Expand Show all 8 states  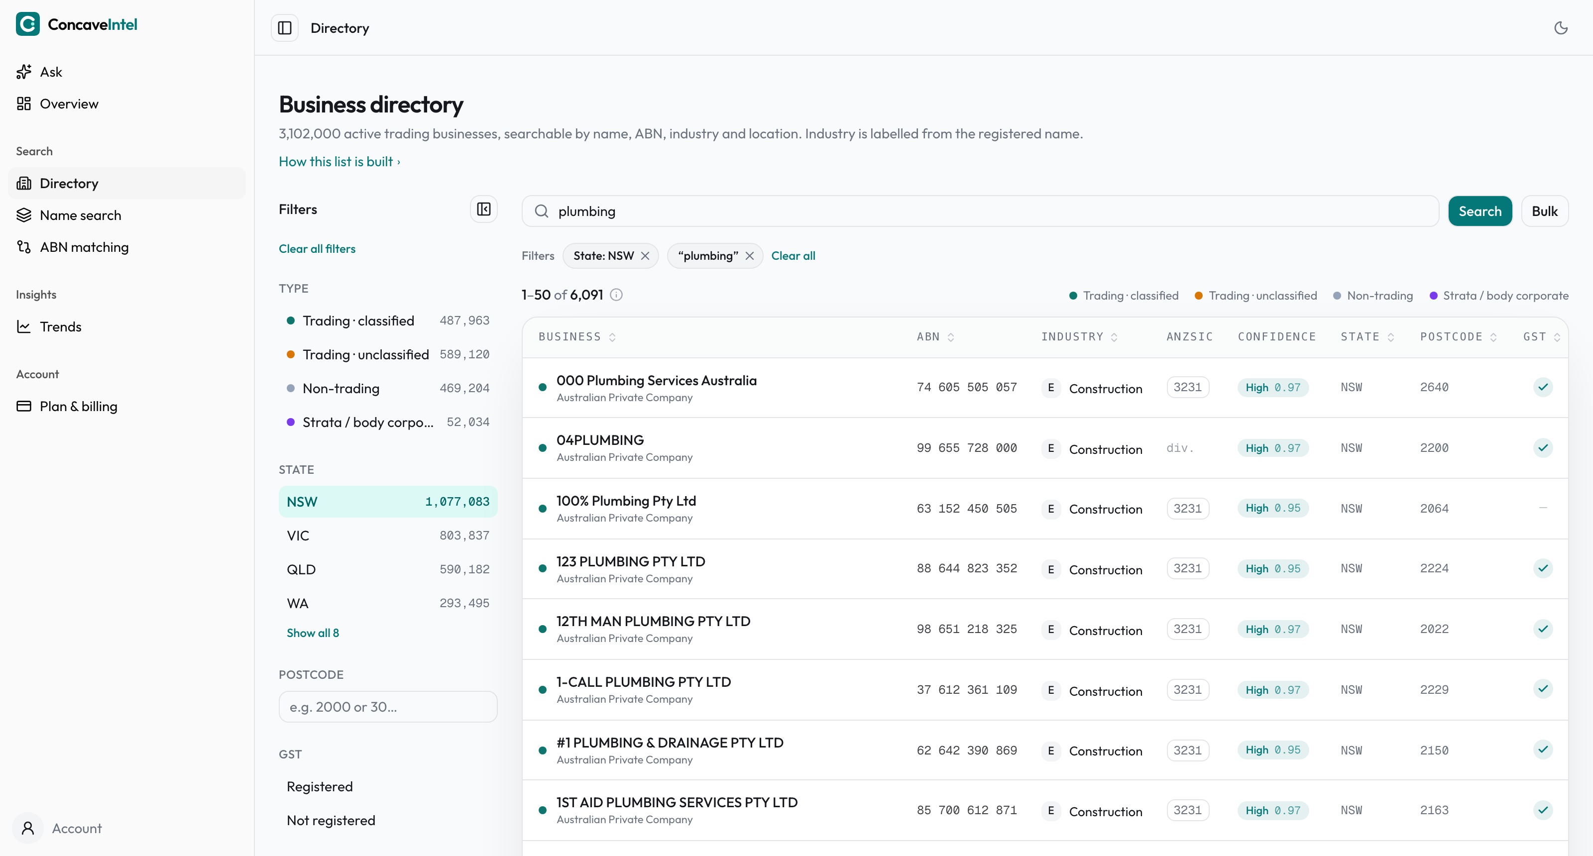click(x=313, y=633)
